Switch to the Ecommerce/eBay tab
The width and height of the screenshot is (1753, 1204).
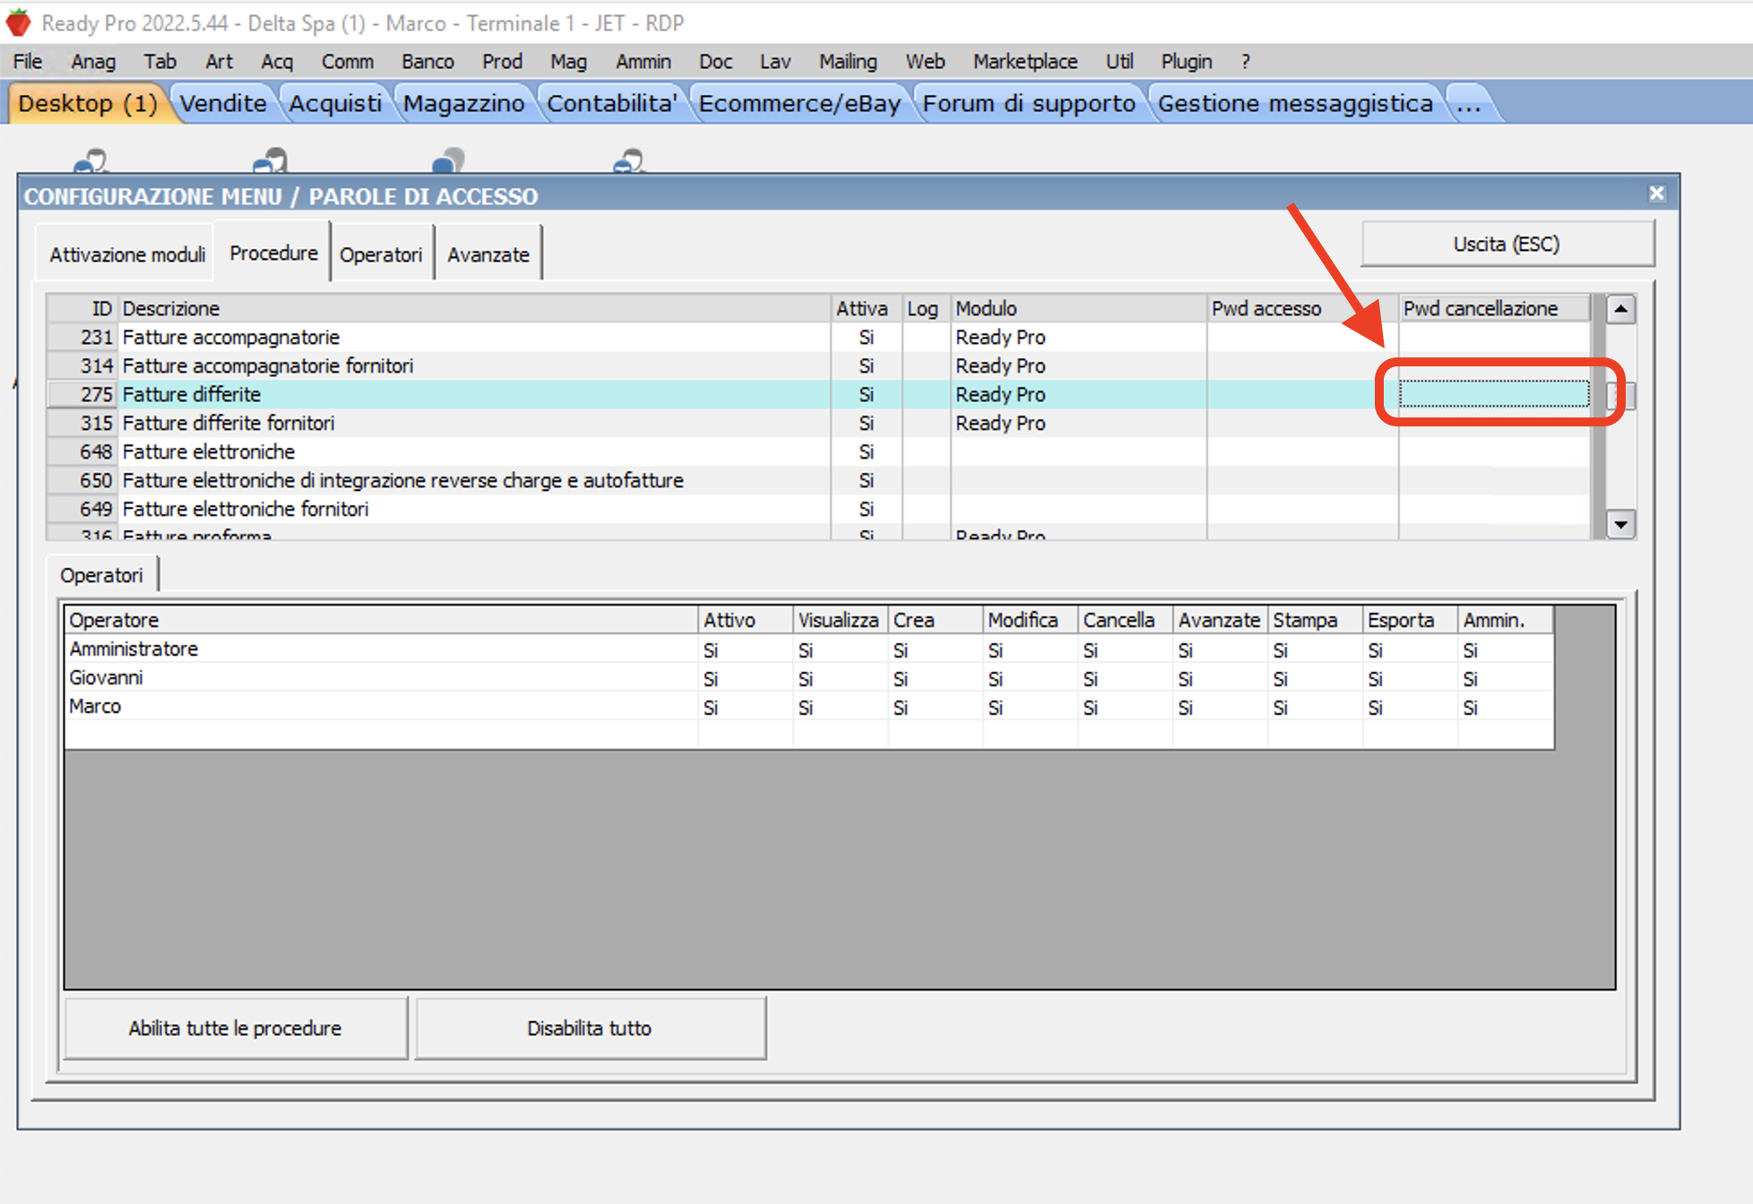click(x=799, y=103)
